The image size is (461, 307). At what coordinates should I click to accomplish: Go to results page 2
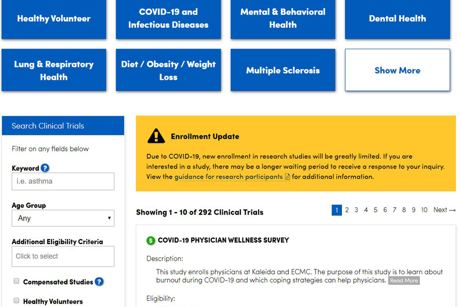coord(347,210)
